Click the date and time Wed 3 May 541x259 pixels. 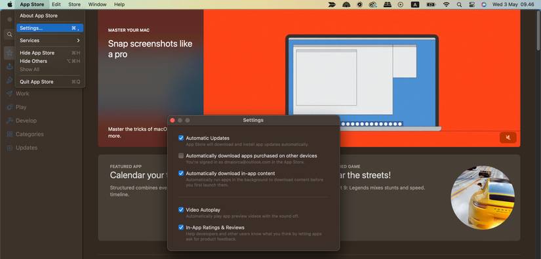pyautogui.click(x=513, y=5)
